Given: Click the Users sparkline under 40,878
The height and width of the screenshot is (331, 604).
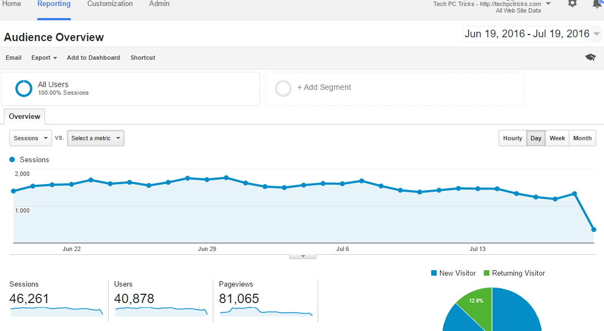Looking at the screenshot, I should click(x=161, y=311).
